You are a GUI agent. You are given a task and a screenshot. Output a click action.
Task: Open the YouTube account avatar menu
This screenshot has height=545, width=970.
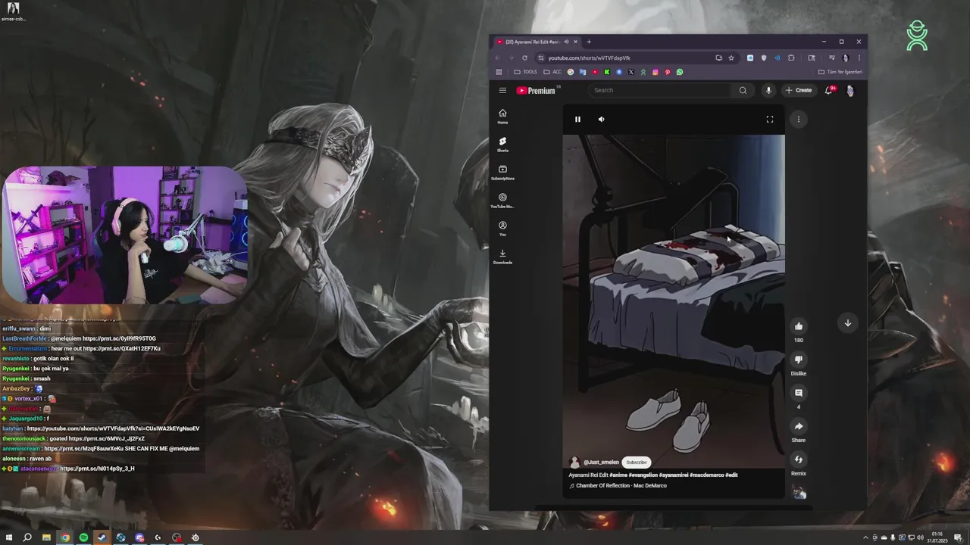(x=850, y=90)
